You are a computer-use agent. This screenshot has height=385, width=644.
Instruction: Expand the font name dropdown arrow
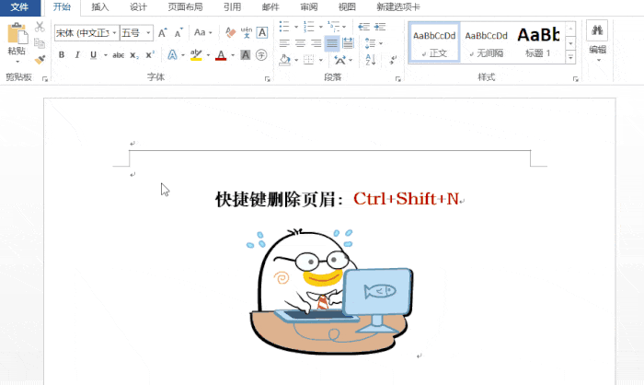(x=115, y=33)
